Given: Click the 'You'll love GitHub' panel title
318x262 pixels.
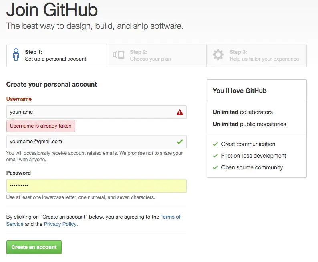Looking at the screenshot, I should pos(240,91).
